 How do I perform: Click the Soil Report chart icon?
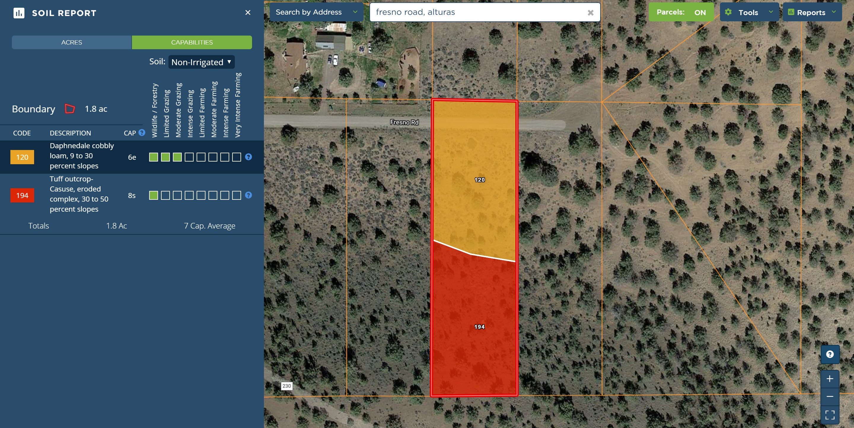[x=19, y=13]
